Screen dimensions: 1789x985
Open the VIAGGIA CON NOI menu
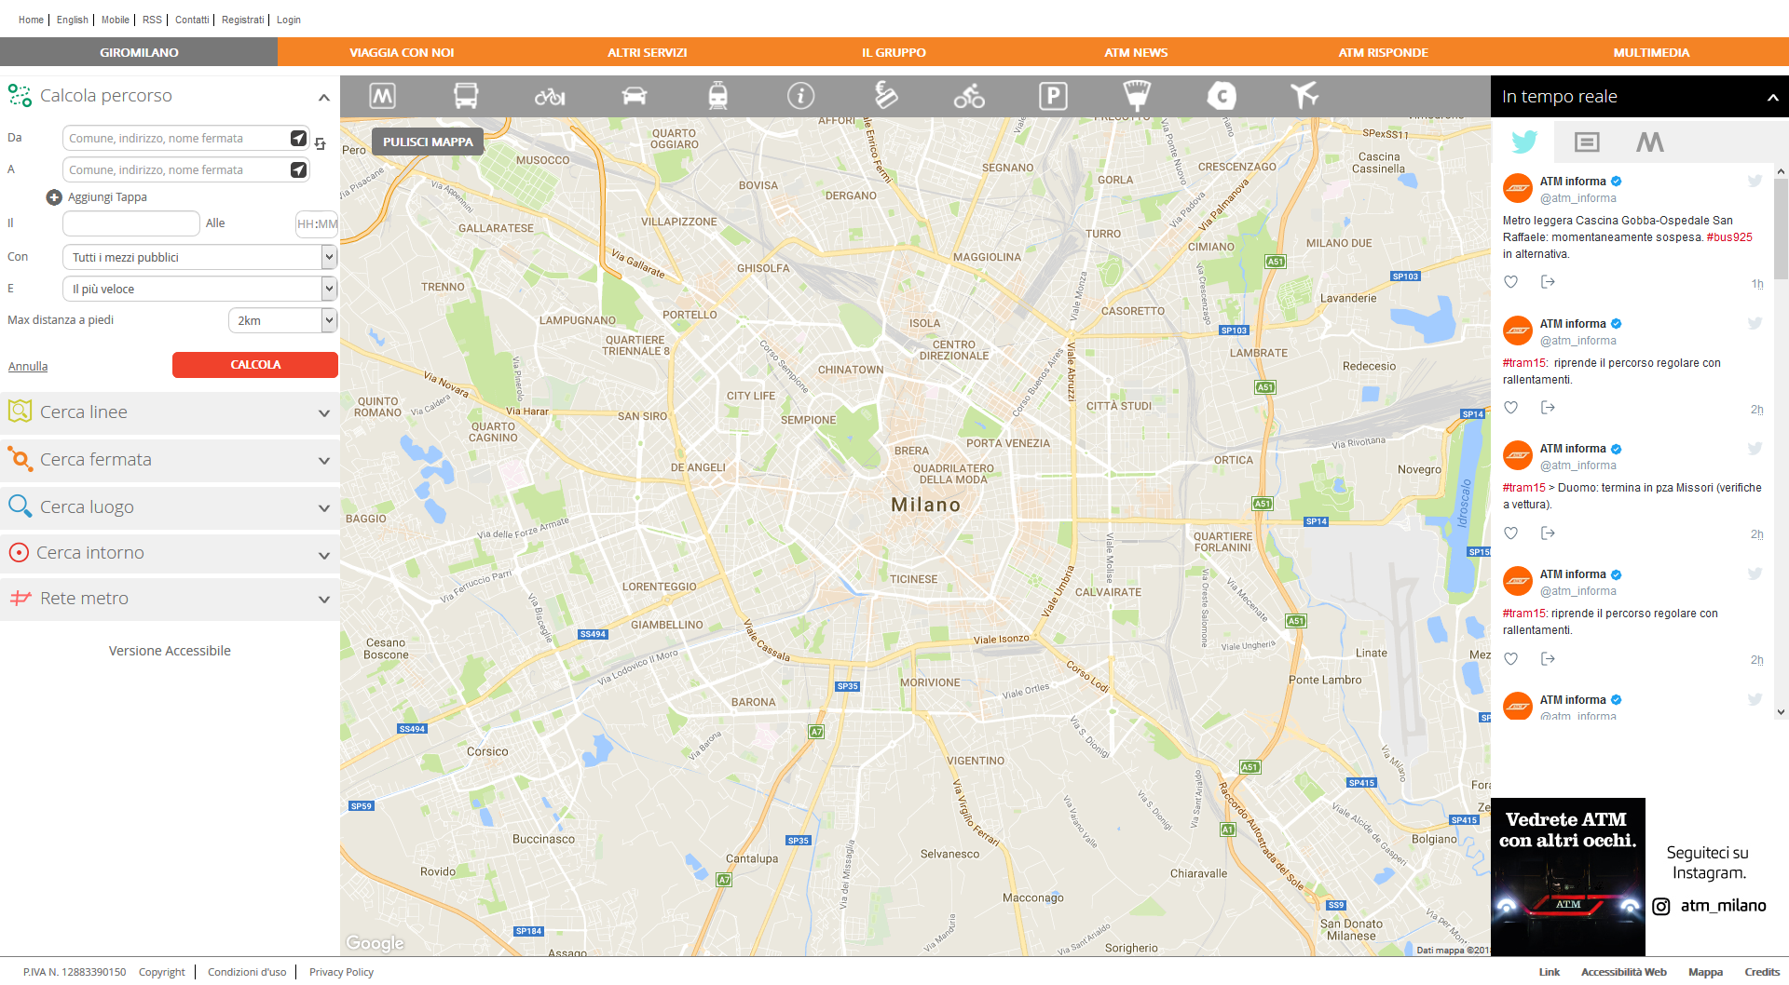(402, 52)
